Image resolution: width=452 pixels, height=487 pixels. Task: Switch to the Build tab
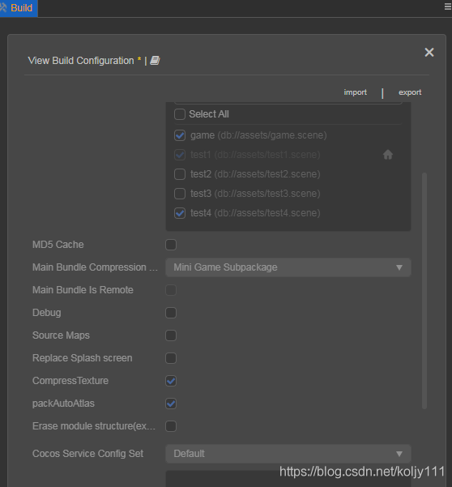(19, 8)
